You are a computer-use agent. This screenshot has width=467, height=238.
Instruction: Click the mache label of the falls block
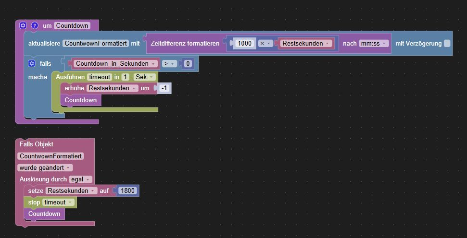pos(38,77)
